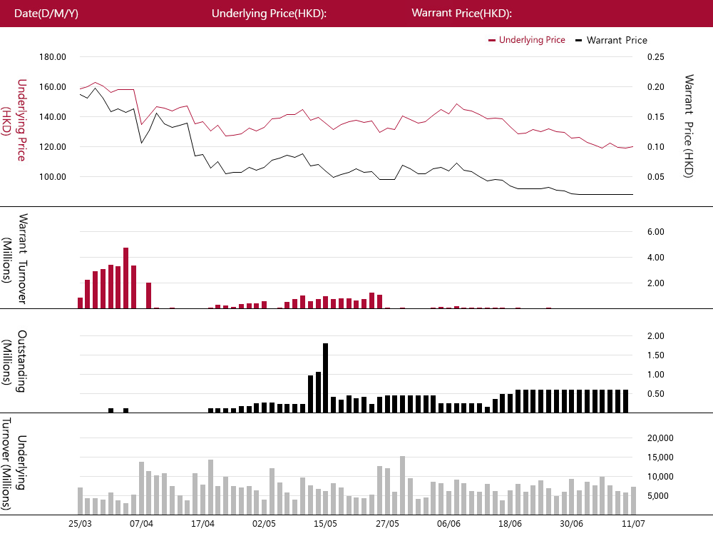Screen dimensions: 713x536
Task: Click the 20,000 Underlying Turnover axis value
Action: coord(660,438)
